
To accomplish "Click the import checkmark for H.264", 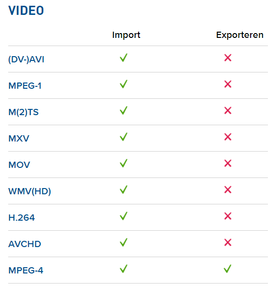I will (x=124, y=216).
